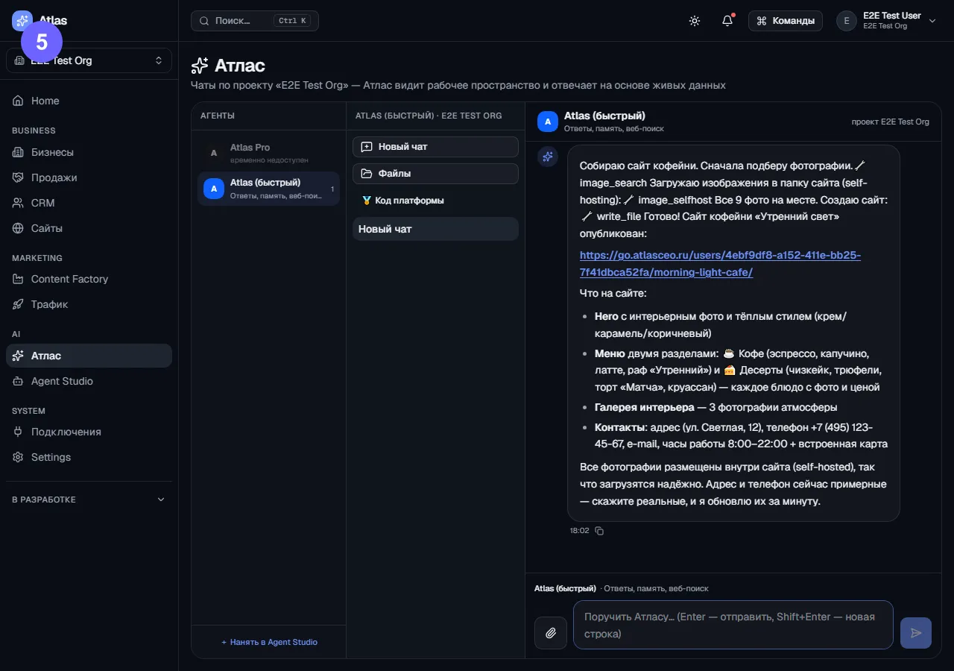Click the Settings gear icon

[18, 457]
